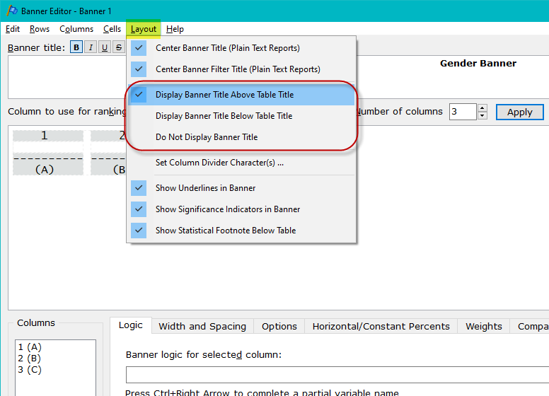Select column 2 (B) in Columns list
The height and width of the screenshot is (396, 549).
pos(30,359)
